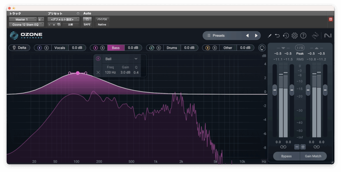Load the next preset with right arrow

coord(256,36)
